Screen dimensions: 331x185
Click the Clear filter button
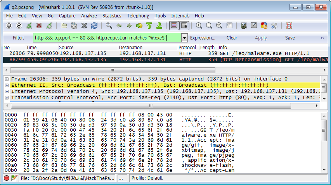pyautogui.click(x=232, y=38)
